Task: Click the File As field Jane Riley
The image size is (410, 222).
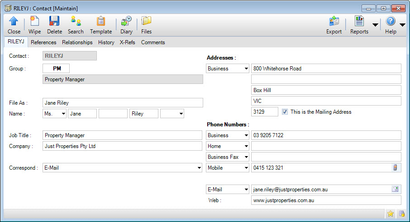Action: point(123,102)
